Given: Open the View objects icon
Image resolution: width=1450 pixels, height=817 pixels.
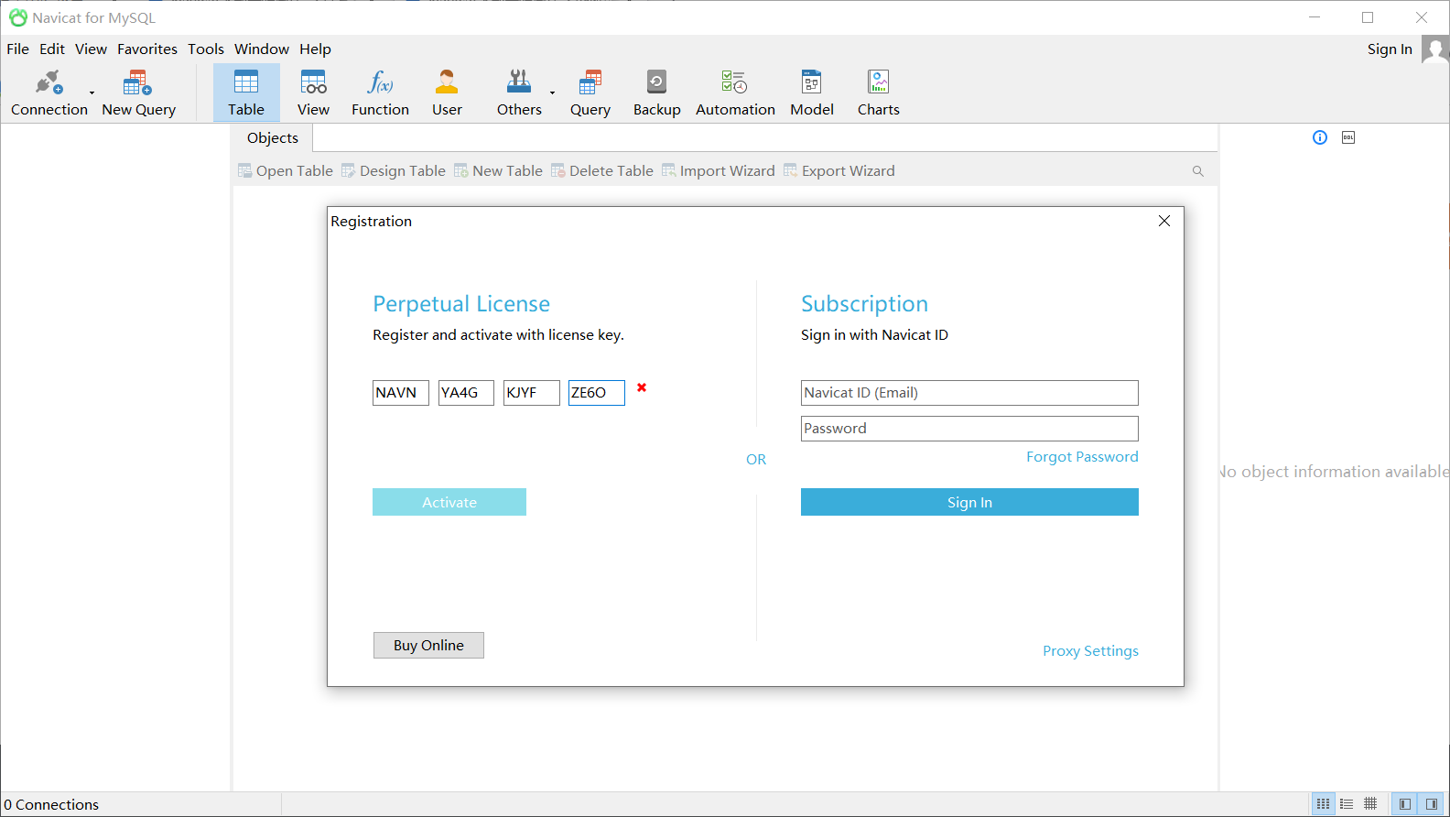Looking at the screenshot, I should (313, 93).
